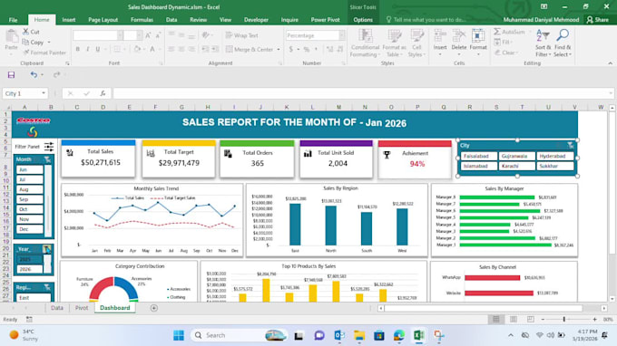
Task: Click the zoom in plus button
Action: (594, 320)
